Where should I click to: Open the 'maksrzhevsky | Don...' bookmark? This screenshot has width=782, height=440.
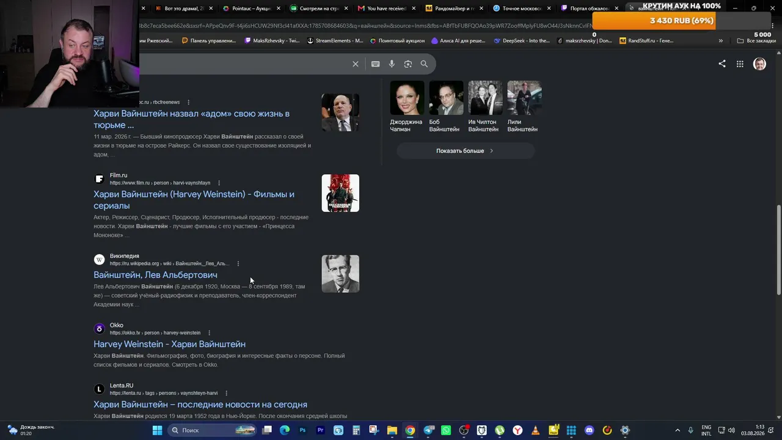pos(585,41)
